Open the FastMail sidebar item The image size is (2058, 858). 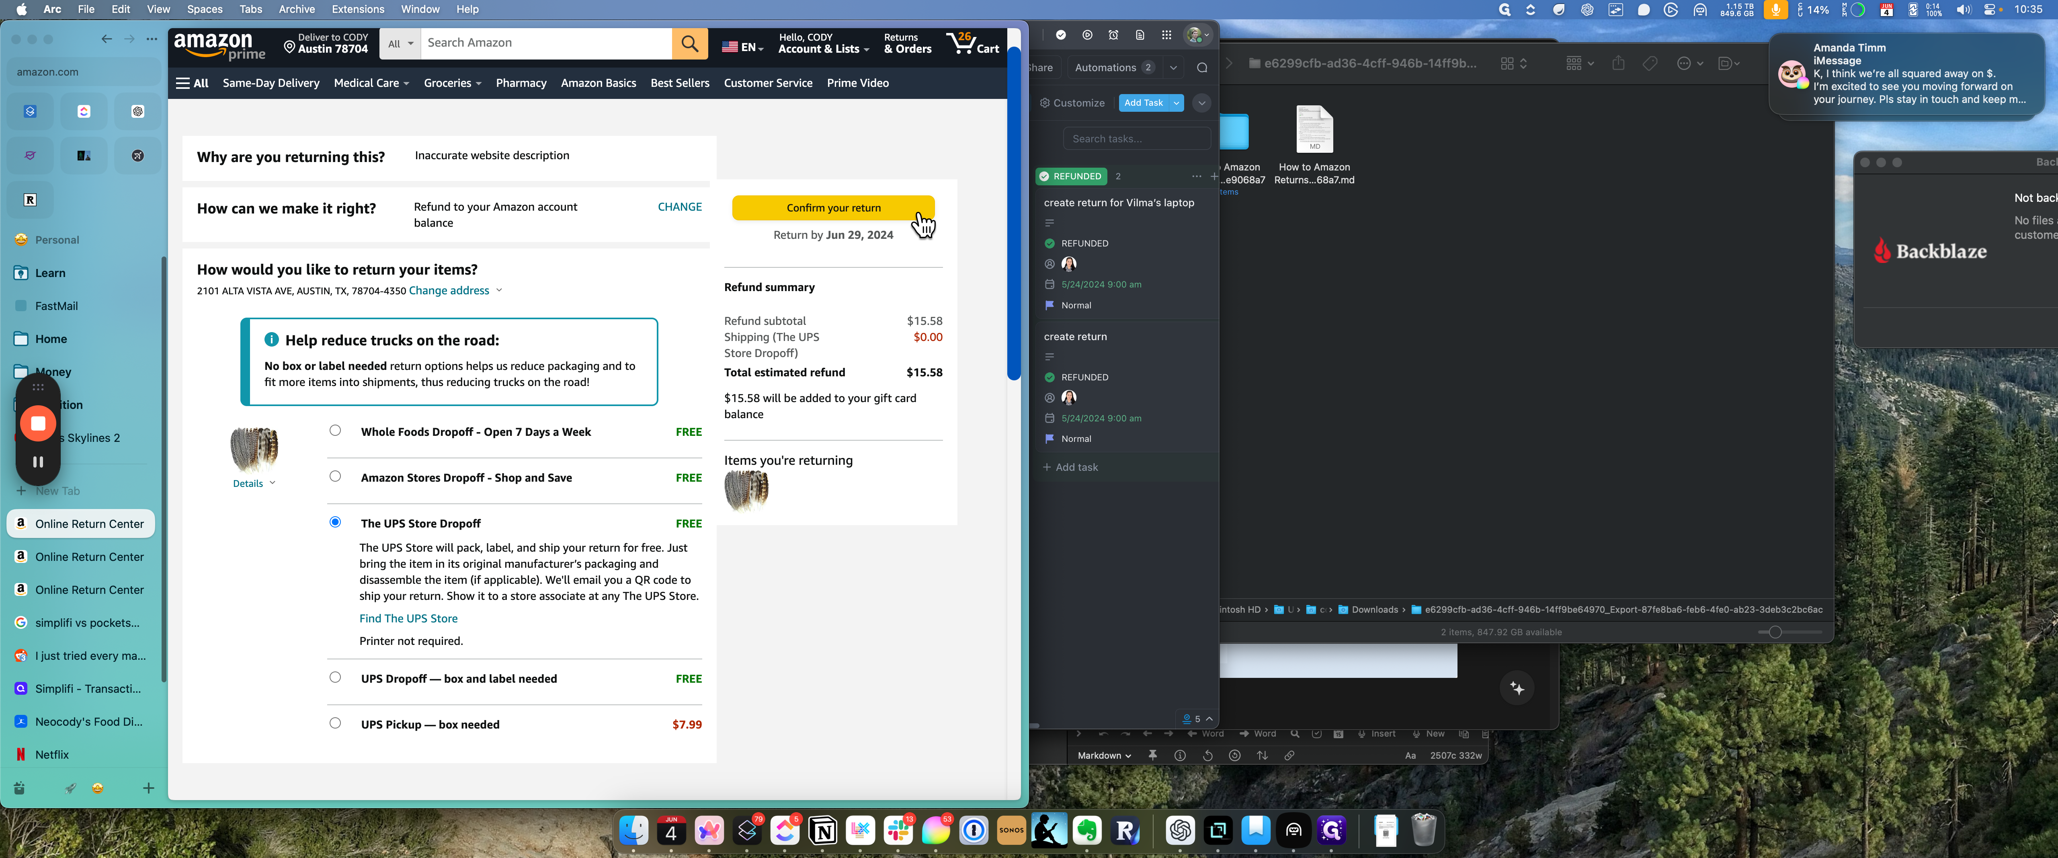(x=81, y=306)
